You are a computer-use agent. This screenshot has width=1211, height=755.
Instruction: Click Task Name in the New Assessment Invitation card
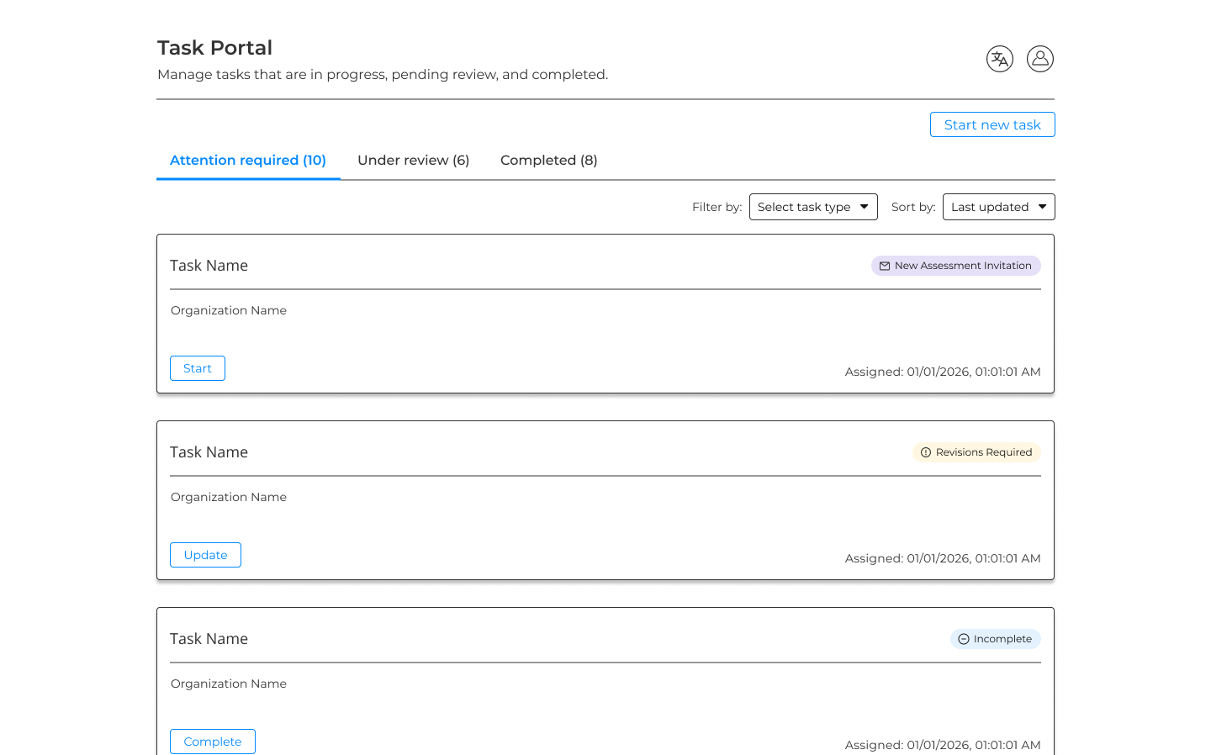[x=209, y=266]
